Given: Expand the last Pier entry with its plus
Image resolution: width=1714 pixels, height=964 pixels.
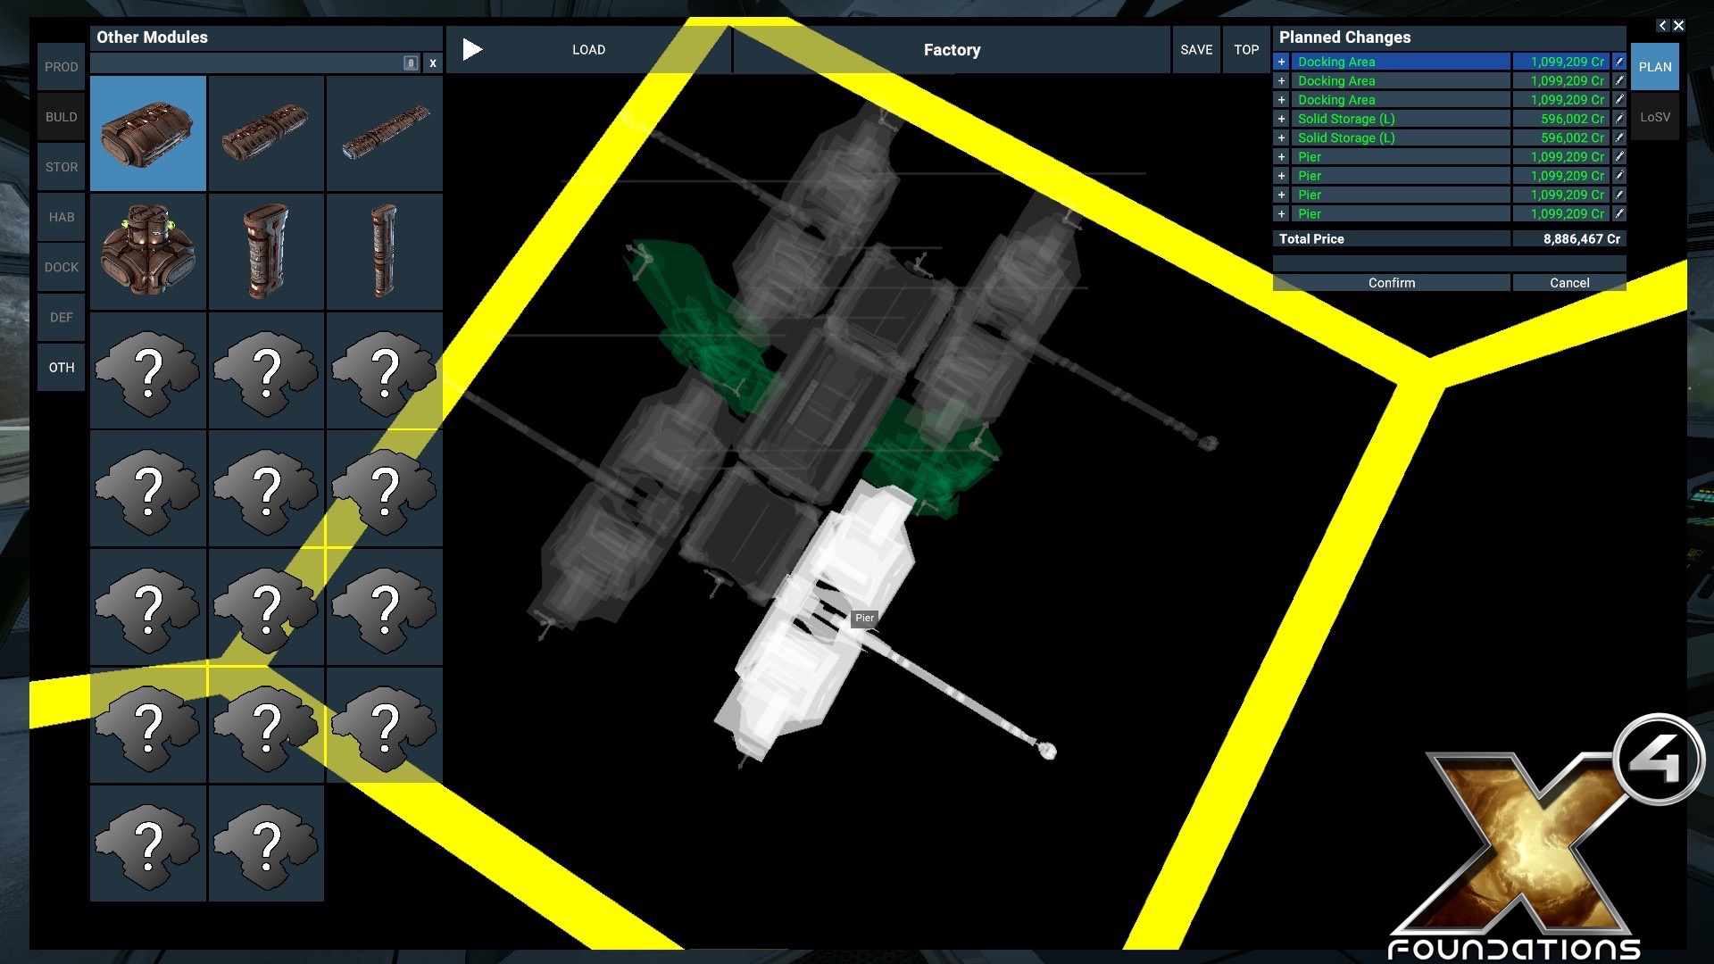Looking at the screenshot, I should tap(1281, 214).
